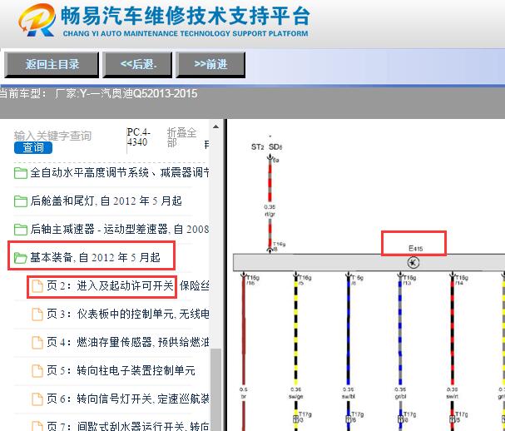Open 页 7: 间歇式刮水器运行开关
Viewport: 505px width, 431px height.
[128, 426]
